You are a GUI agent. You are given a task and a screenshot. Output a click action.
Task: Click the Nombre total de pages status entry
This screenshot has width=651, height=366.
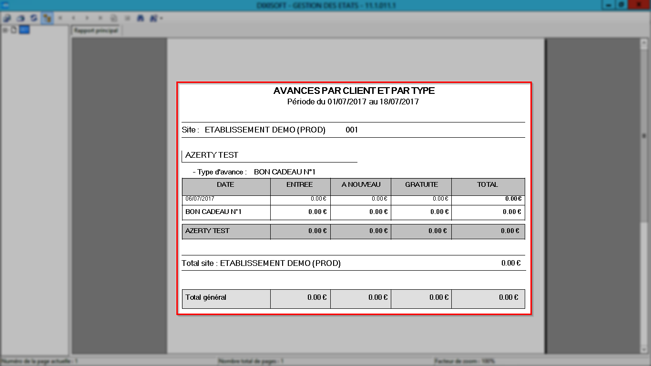pyautogui.click(x=251, y=361)
